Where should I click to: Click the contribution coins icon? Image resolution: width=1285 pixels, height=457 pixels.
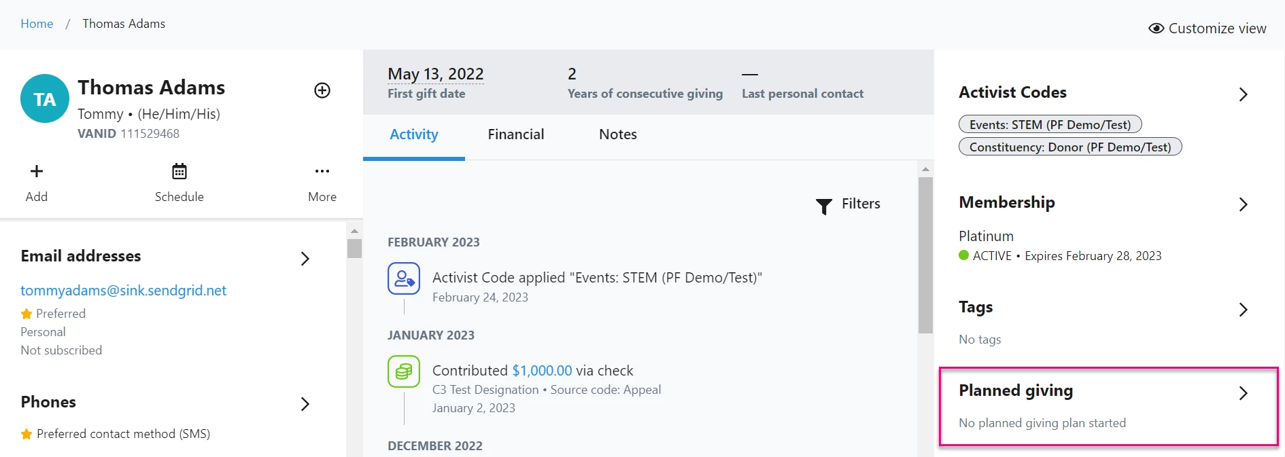click(x=404, y=371)
